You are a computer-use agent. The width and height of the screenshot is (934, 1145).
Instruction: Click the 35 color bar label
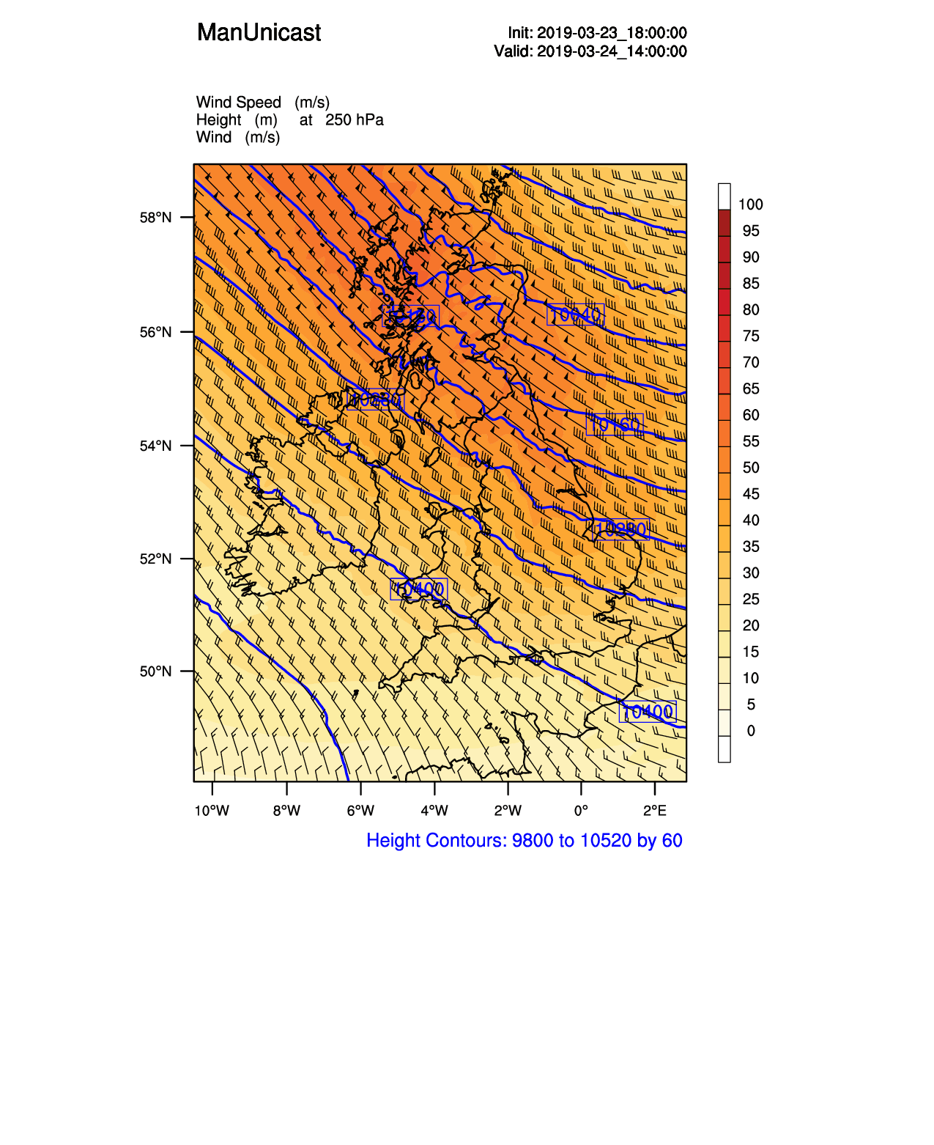tap(751, 547)
